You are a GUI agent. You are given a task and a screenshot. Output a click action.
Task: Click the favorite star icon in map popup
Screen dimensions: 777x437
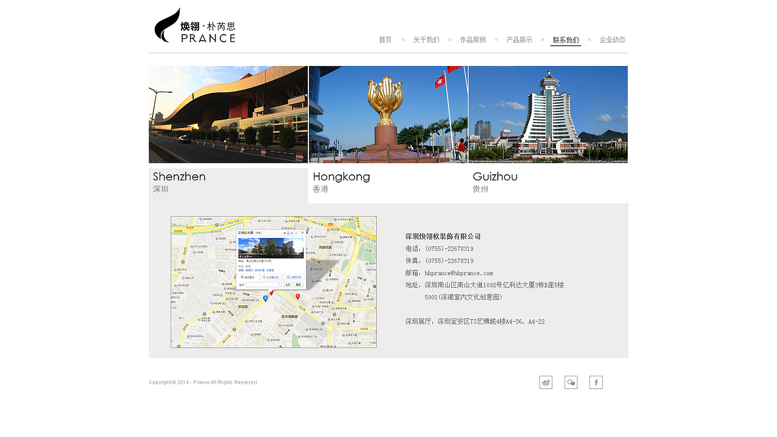(284, 233)
